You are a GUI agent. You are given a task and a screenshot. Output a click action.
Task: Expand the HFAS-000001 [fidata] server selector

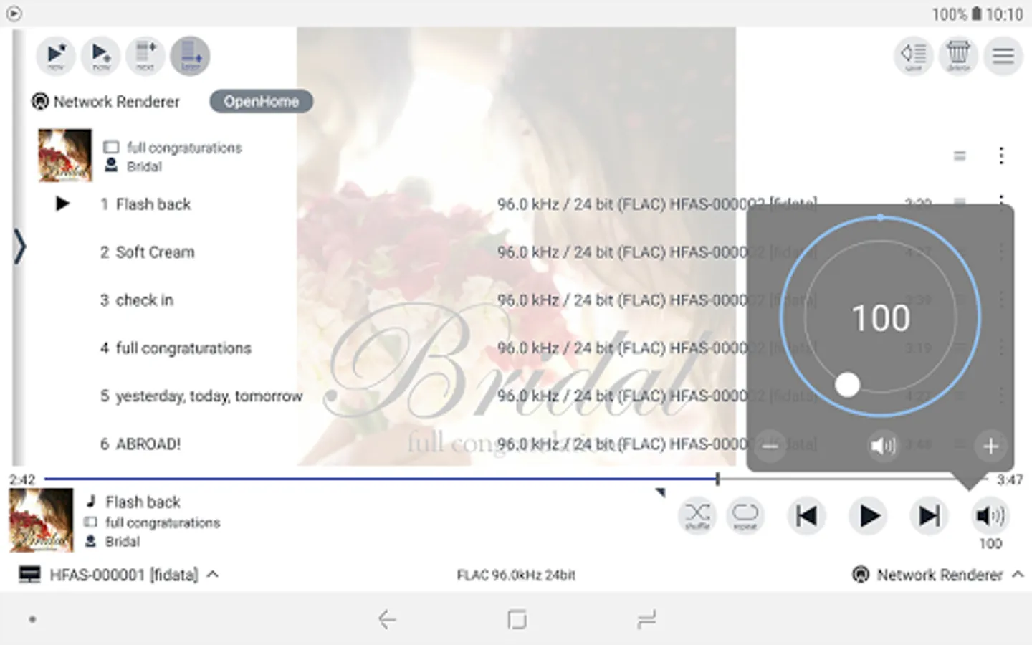[x=119, y=575]
